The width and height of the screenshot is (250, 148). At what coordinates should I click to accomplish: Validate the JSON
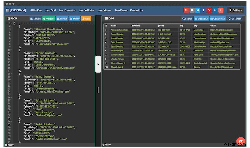click(x=49, y=19)
